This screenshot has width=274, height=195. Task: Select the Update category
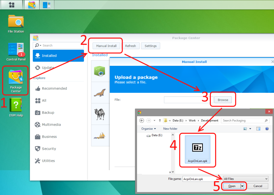58,68
